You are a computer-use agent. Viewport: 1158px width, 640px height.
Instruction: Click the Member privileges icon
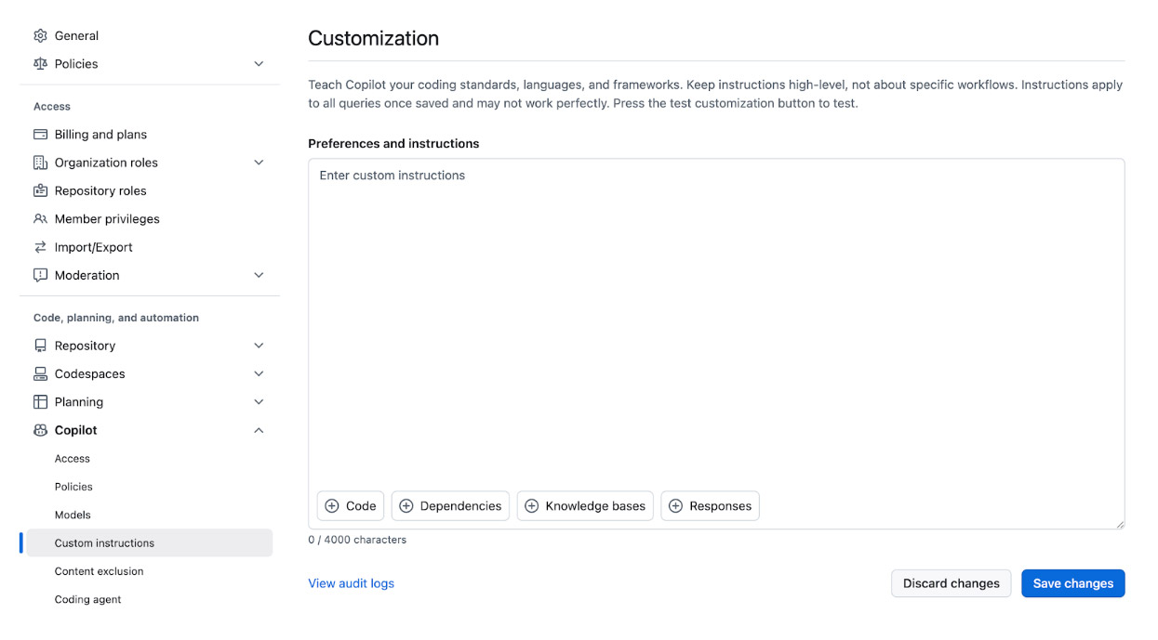point(40,218)
